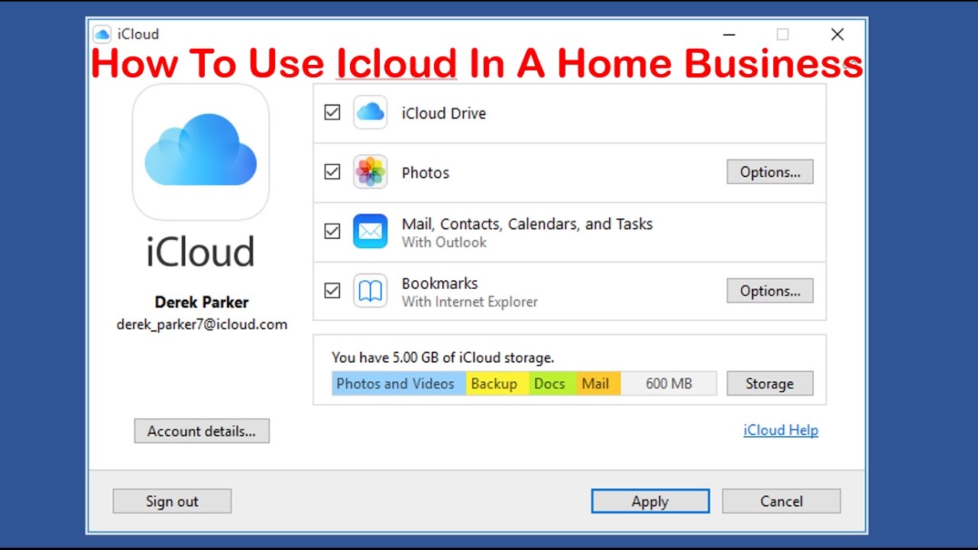Toggle the Bookmarks checkbox
Screen dimensions: 978x550
[332, 290]
